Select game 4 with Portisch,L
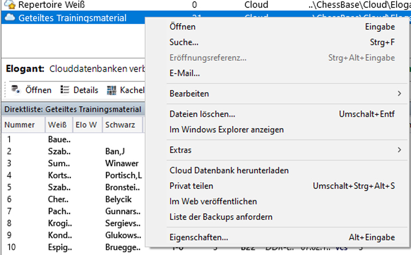This screenshot has width=411, height=255. 123,174
